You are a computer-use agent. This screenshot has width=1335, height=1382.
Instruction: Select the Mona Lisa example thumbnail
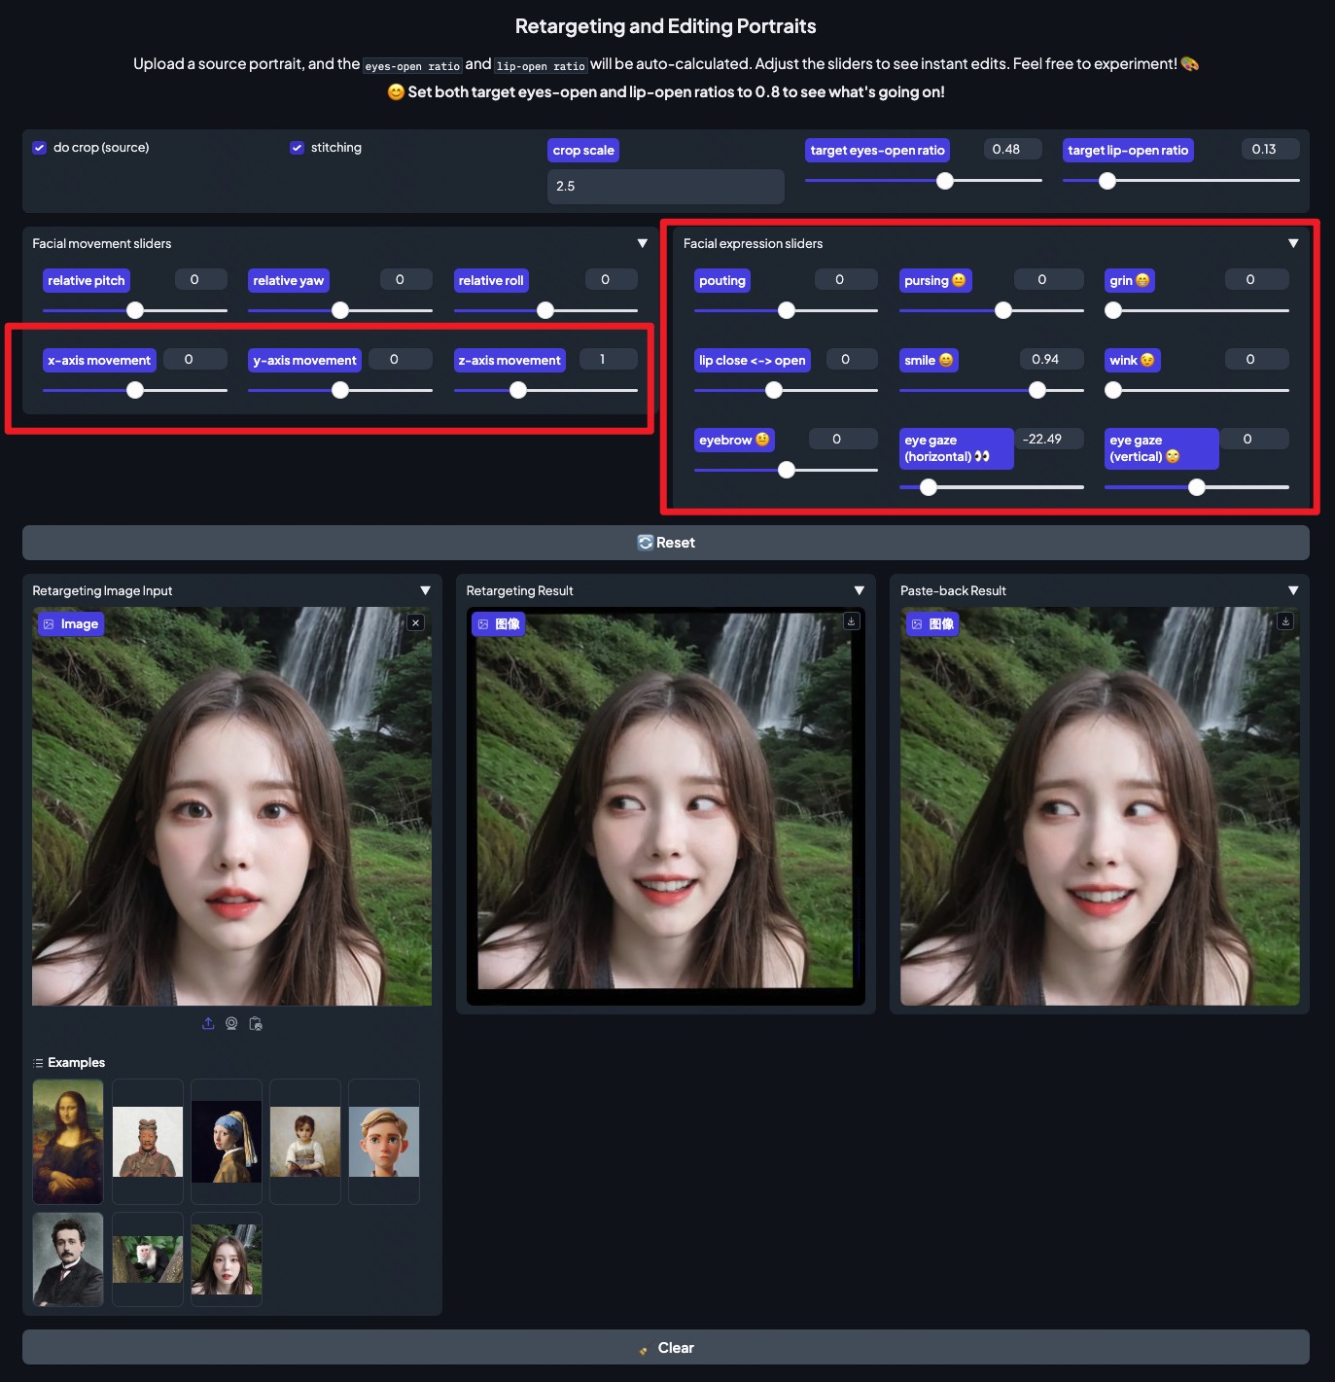pos(68,1142)
